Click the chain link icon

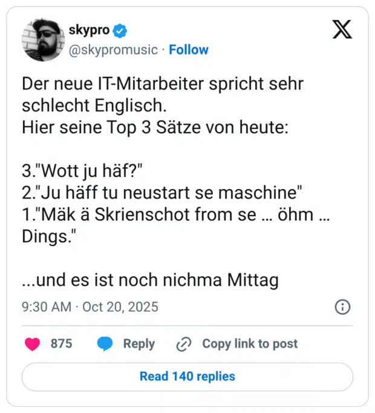point(183,344)
